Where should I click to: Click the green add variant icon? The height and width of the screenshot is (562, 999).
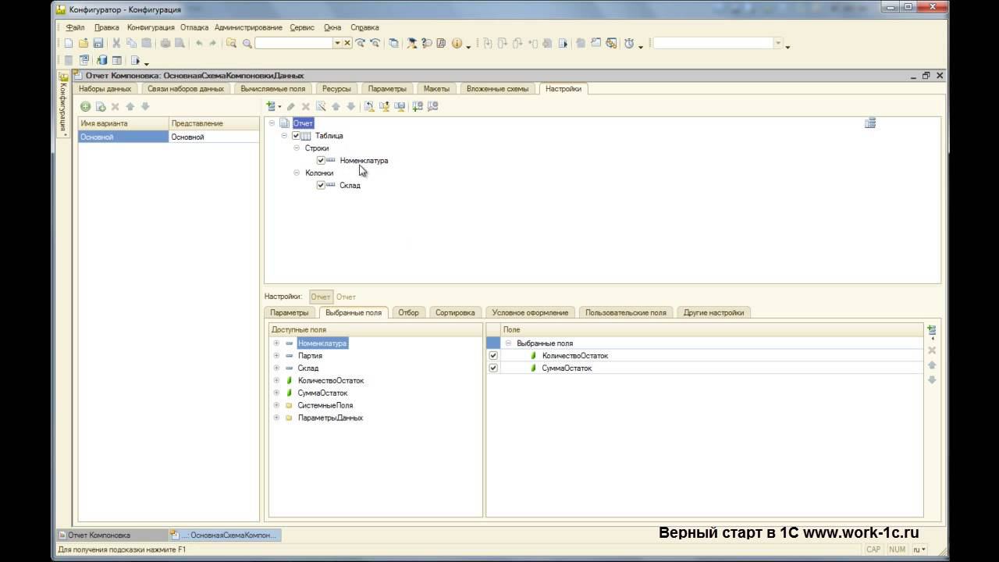pyautogui.click(x=86, y=106)
